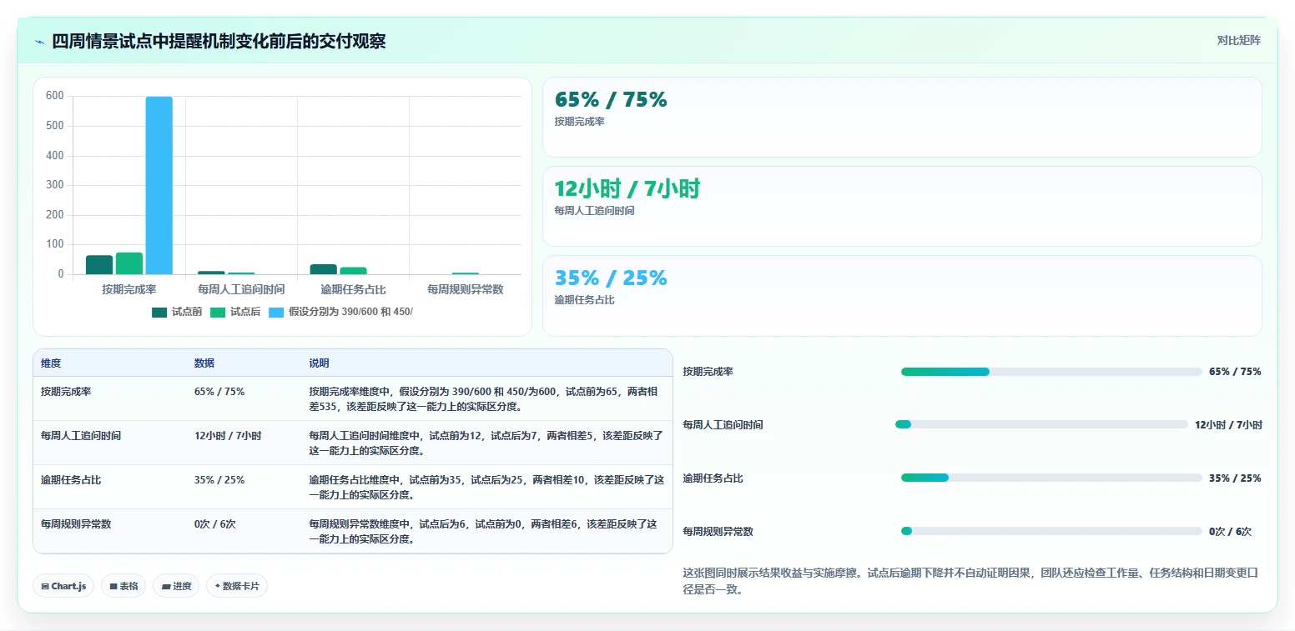Image resolution: width=1295 pixels, height=631 pixels.
Task: Click the 数据卡片 chip label
Action: (240, 587)
